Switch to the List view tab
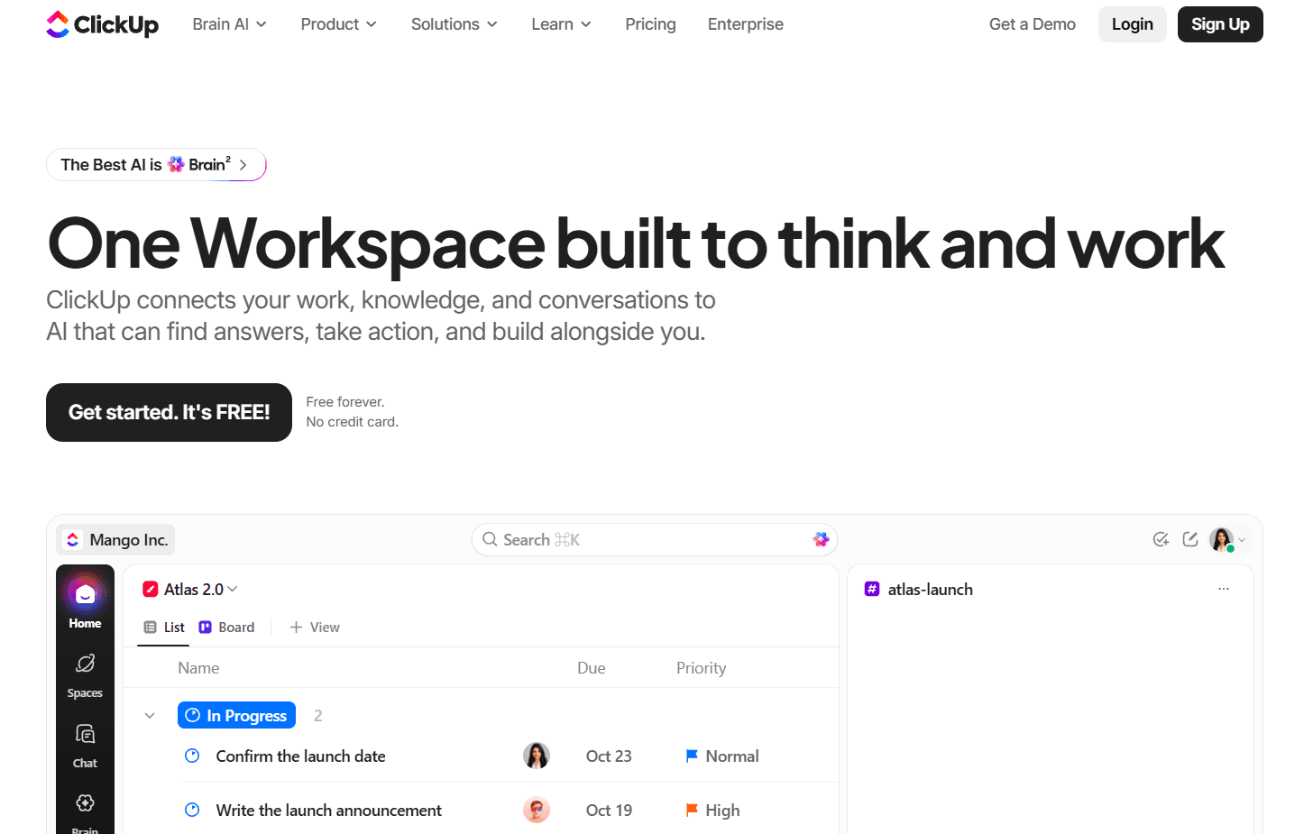Image resolution: width=1304 pixels, height=834 pixels. (x=164, y=628)
